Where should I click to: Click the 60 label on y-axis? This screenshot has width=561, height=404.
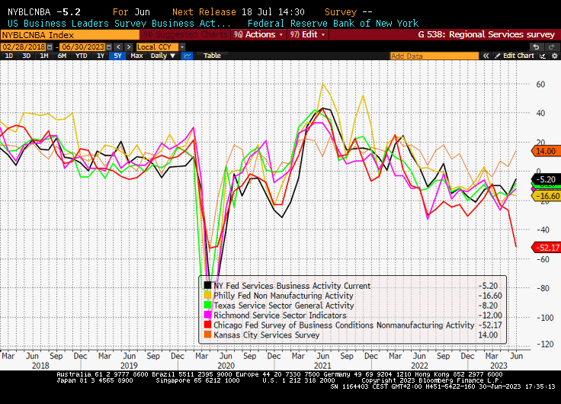click(540, 85)
